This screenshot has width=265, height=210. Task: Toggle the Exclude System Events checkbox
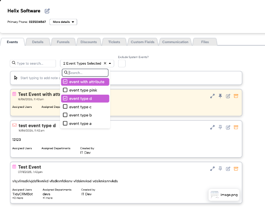point(122,63)
